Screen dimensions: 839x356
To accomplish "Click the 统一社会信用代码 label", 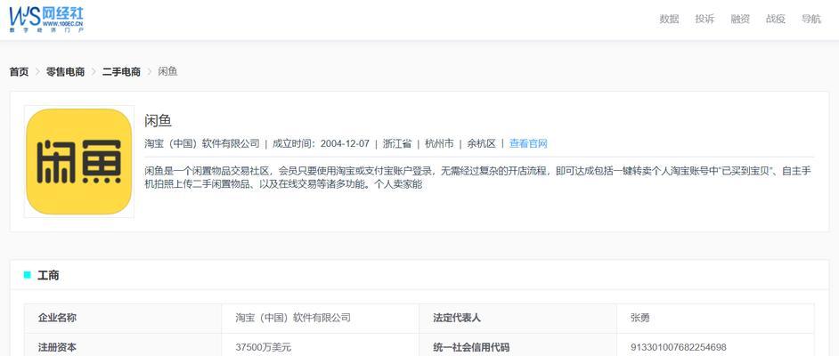I will click(471, 347).
